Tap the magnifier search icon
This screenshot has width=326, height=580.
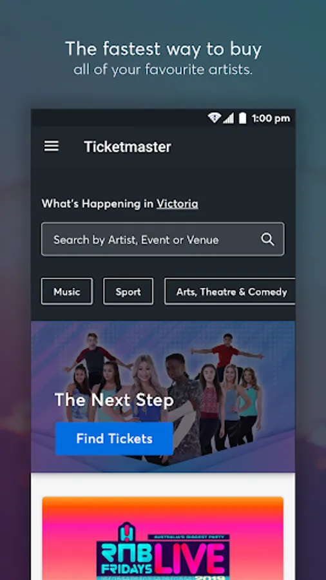[x=267, y=239]
